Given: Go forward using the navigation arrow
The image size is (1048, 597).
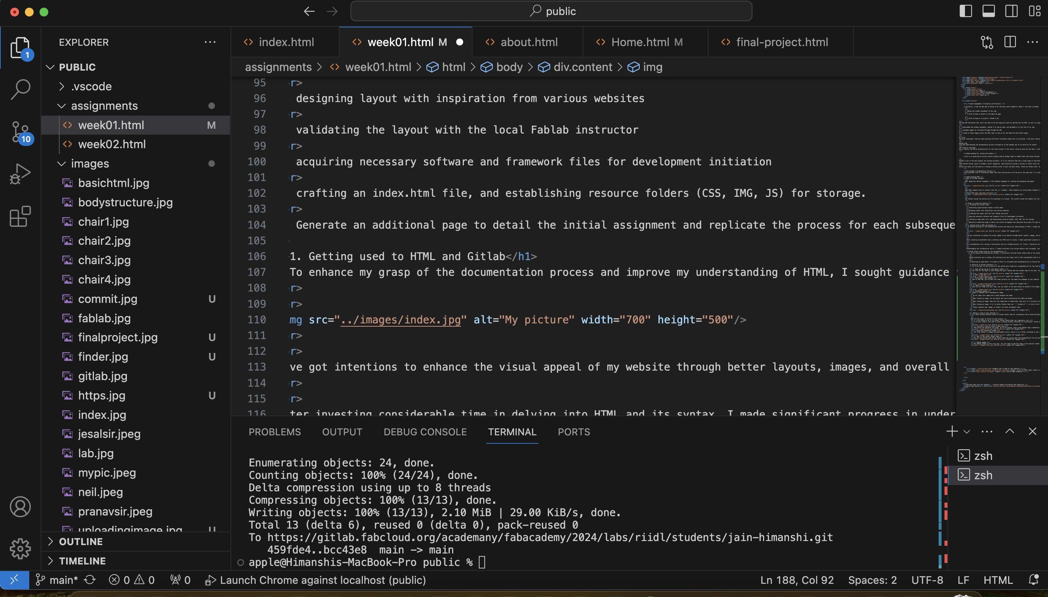Looking at the screenshot, I should (x=332, y=11).
